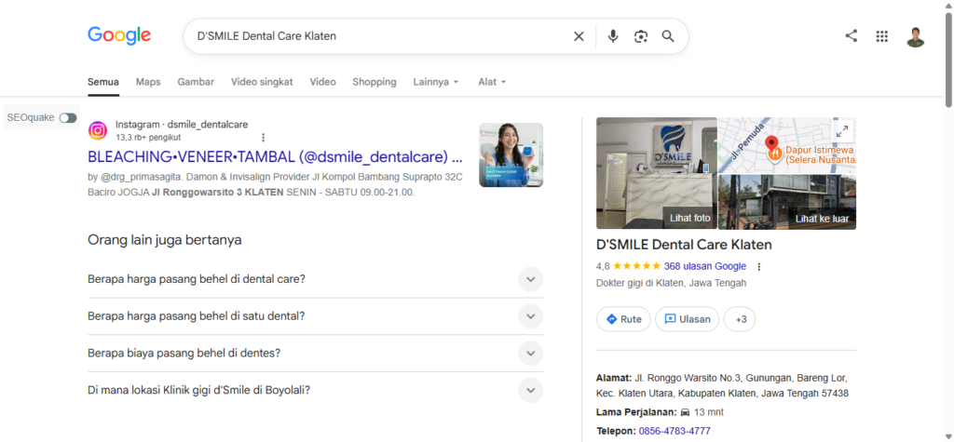Open the Instagram result thumbnail image

click(x=511, y=155)
